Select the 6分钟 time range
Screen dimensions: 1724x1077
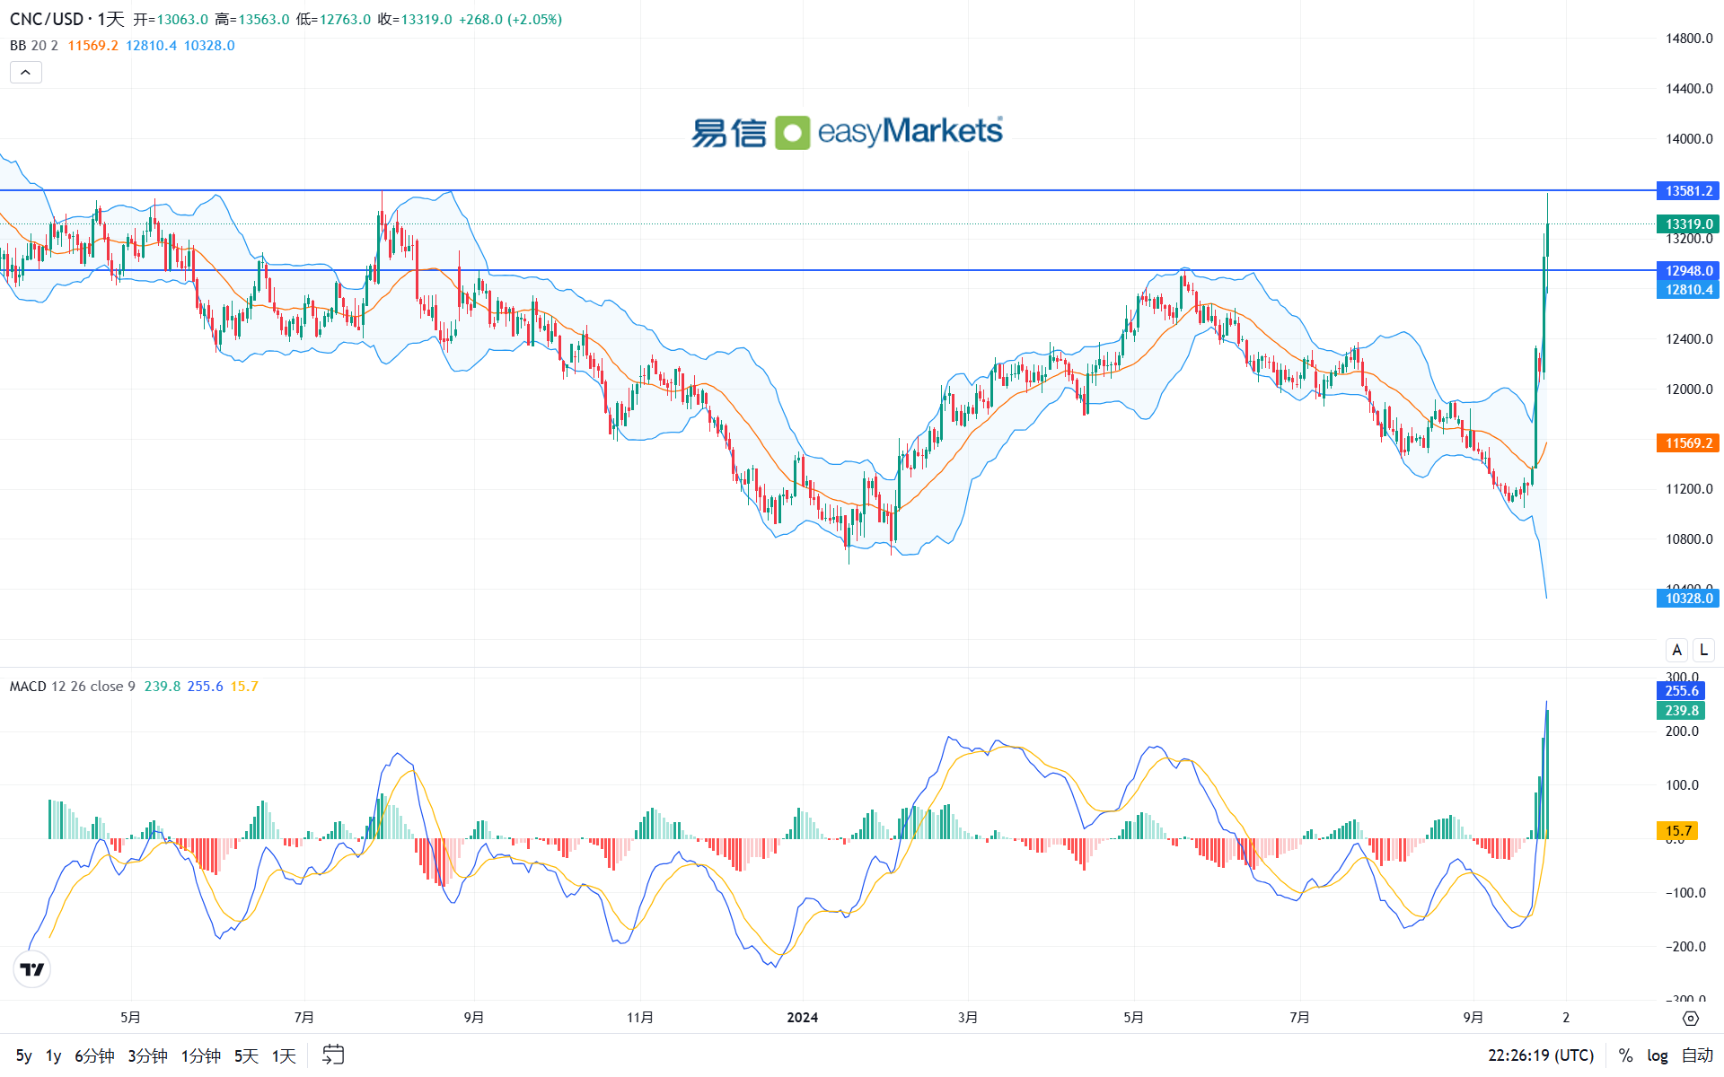point(94,1055)
